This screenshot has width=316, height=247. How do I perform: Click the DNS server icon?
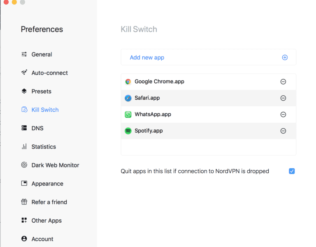coord(24,128)
